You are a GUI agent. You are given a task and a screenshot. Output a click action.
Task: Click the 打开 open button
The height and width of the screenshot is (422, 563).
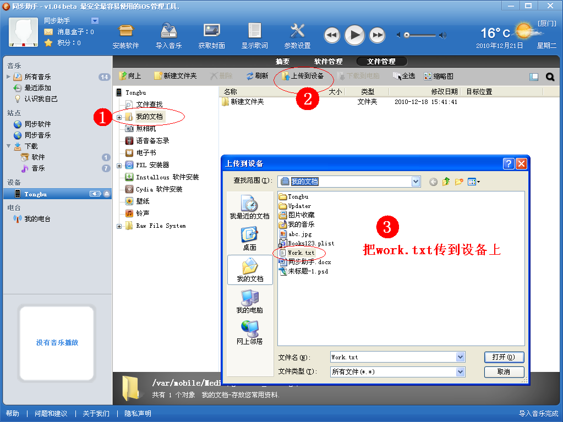[x=504, y=358]
